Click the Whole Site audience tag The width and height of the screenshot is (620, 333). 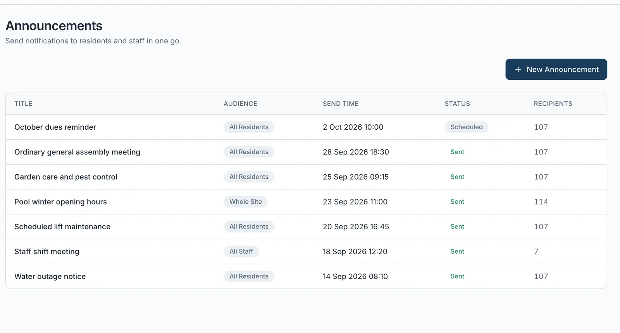coord(246,202)
